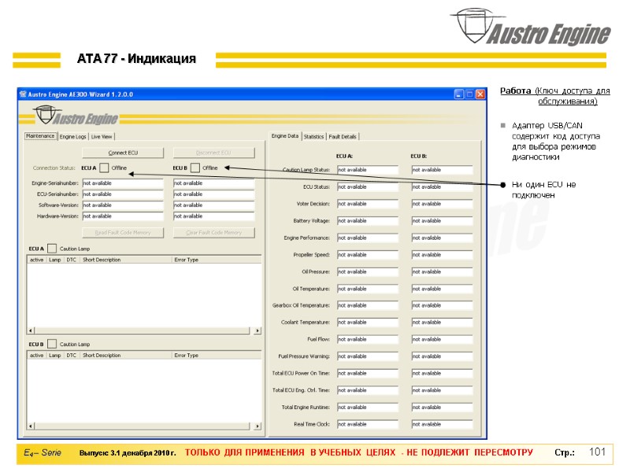Open the Fault Details tab

click(x=341, y=135)
